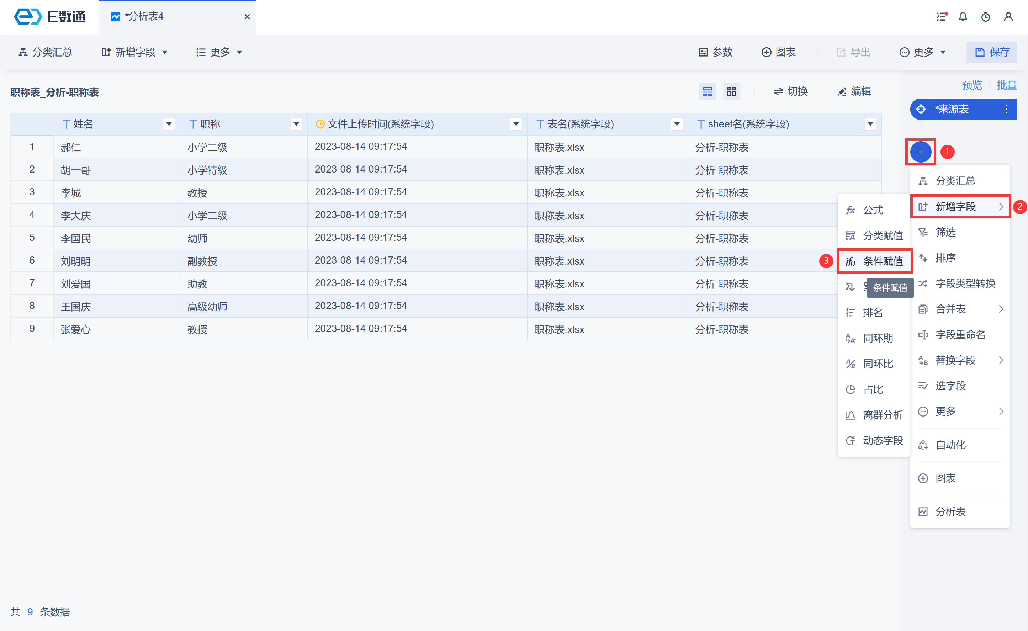Click the notification bell icon

[x=963, y=17]
